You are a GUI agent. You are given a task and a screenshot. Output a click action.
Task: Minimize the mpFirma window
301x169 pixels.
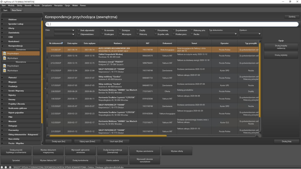click(x=283, y=2)
